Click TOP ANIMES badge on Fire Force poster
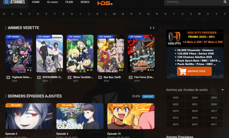Viewport: 229px width, 138px height. point(136,37)
